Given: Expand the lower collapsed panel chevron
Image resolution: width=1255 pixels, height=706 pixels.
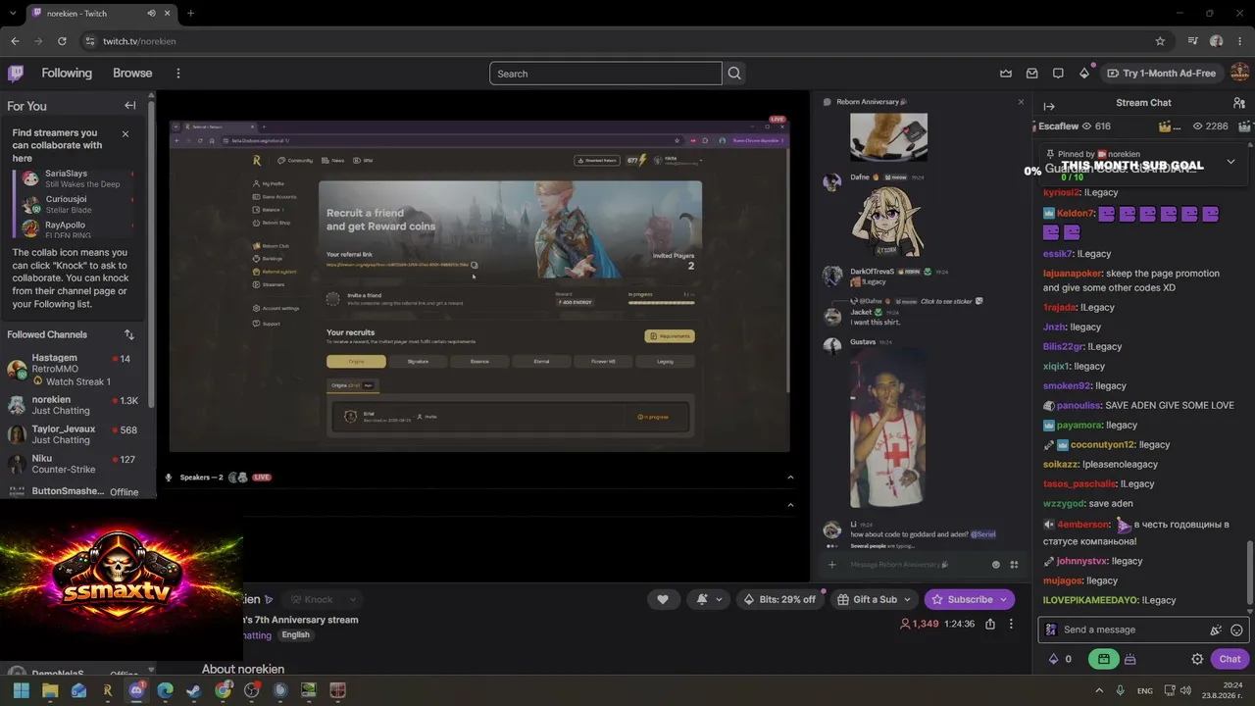Looking at the screenshot, I should 790,505.
